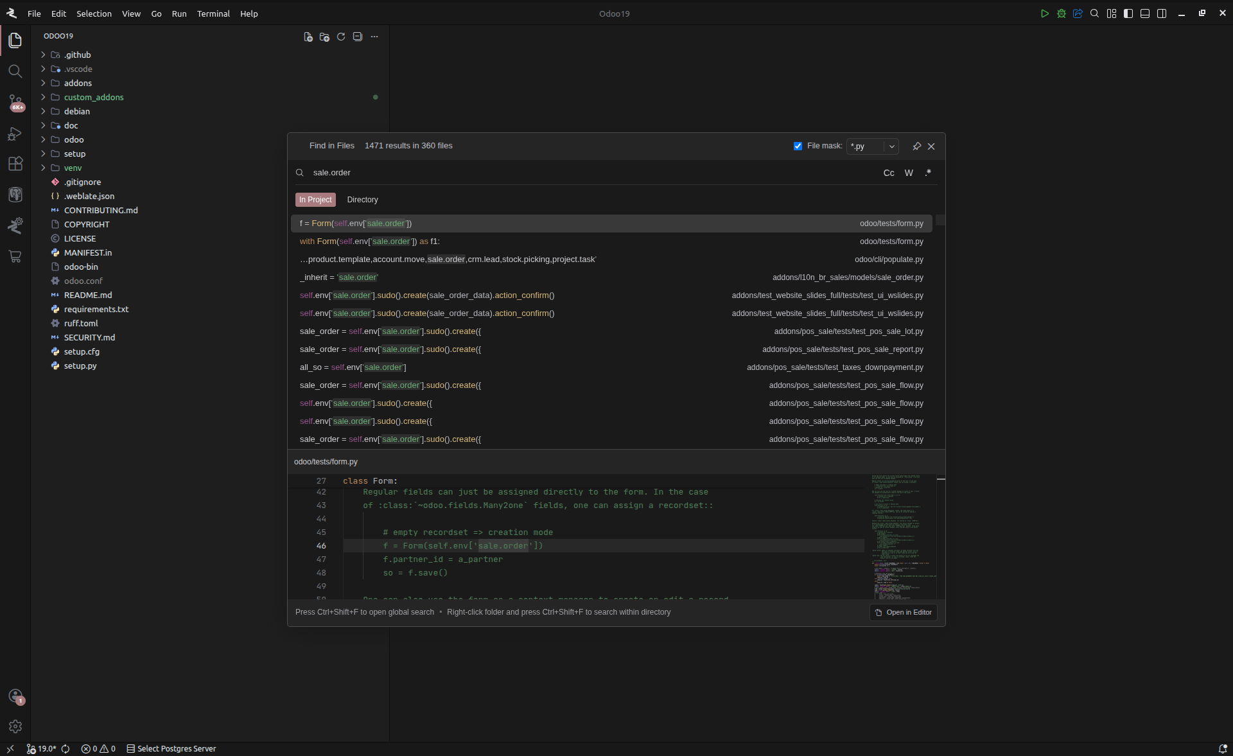Select the test_taxes_downpayment.py result row
Image resolution: width=1233 pixels, height=756 pixels.
(x=611, y=367)
